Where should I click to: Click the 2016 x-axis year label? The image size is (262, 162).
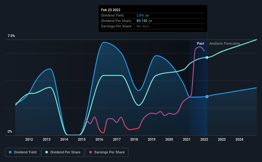[99, 139]
